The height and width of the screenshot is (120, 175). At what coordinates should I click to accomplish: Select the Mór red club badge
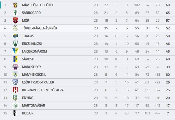tap(15, 20)
